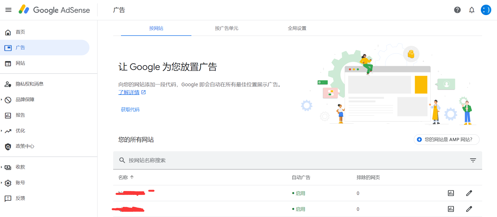Expand the 优化 sidebar section arrow
This screenshot has height=217, width=497.
click(2, 131)
